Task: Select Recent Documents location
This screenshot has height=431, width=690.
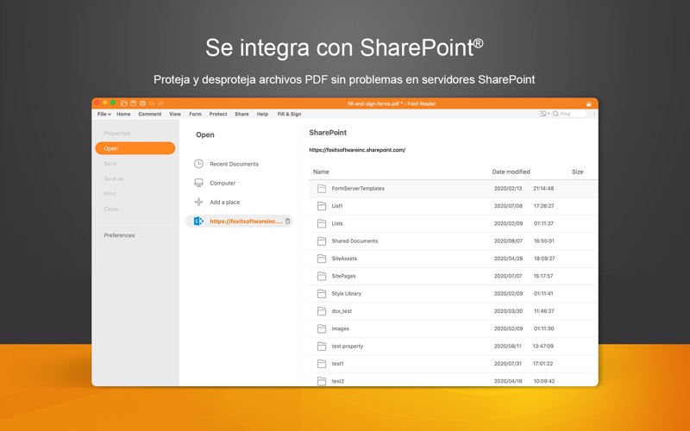Action: point(234,164)
